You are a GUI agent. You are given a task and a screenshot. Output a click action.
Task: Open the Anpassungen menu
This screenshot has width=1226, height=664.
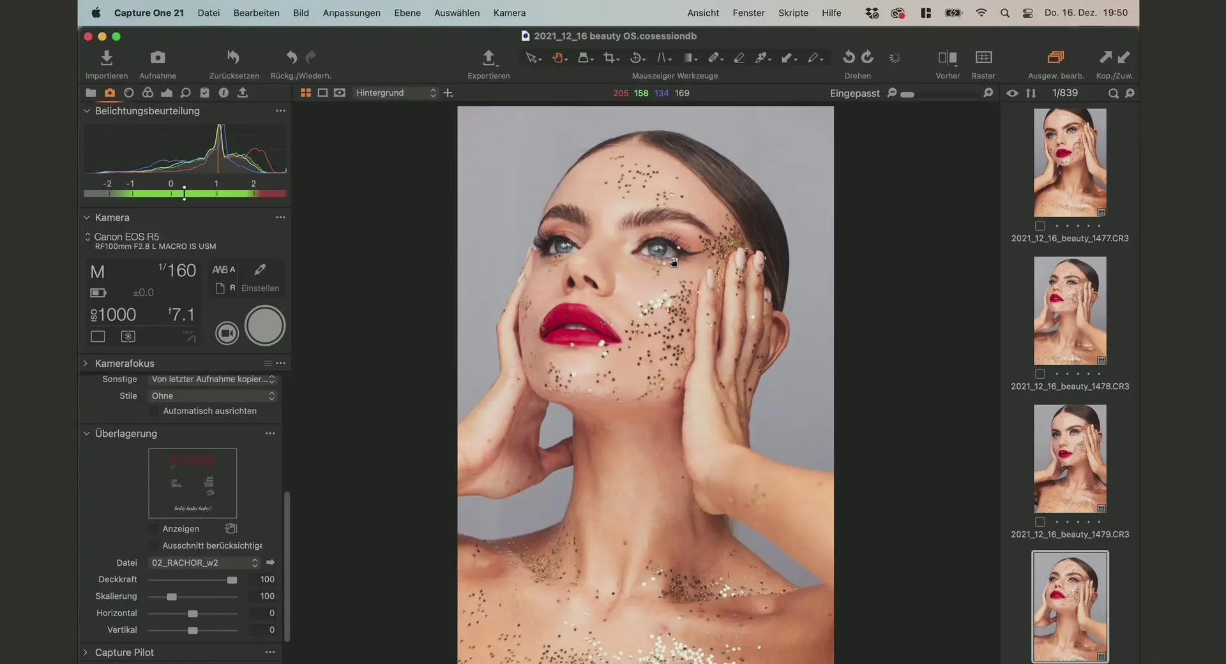click(351, 13)
